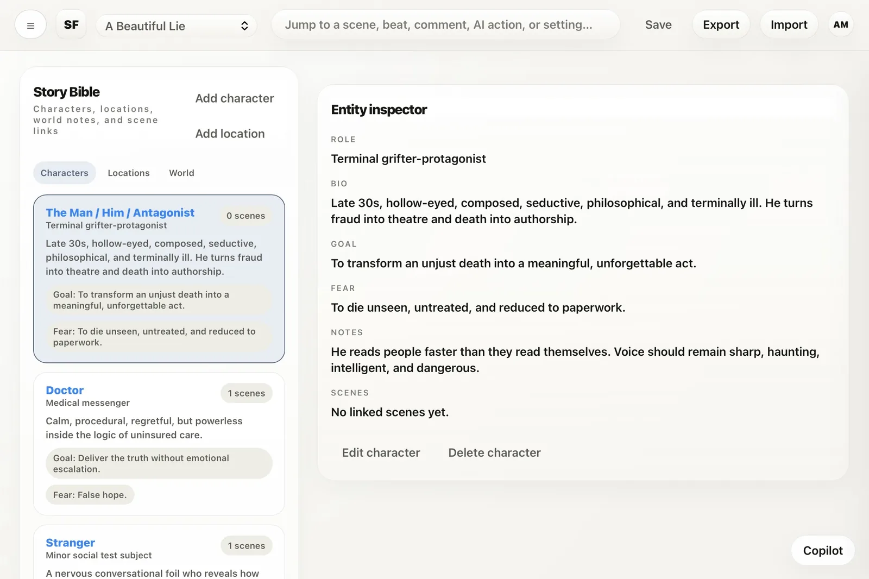Viewport: 869px width, 579px height.
Task: Open the A Beautiful Lie project dropdown
Action: 177,26
